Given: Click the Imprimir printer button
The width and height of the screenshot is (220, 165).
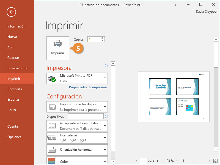Looking at the screenshot, I should coord(57,48).
